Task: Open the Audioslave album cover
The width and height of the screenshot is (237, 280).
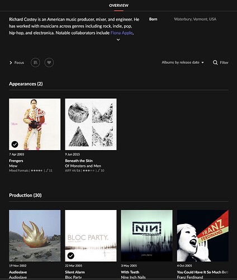Action: pyautogui.click(x=35, y=236)
